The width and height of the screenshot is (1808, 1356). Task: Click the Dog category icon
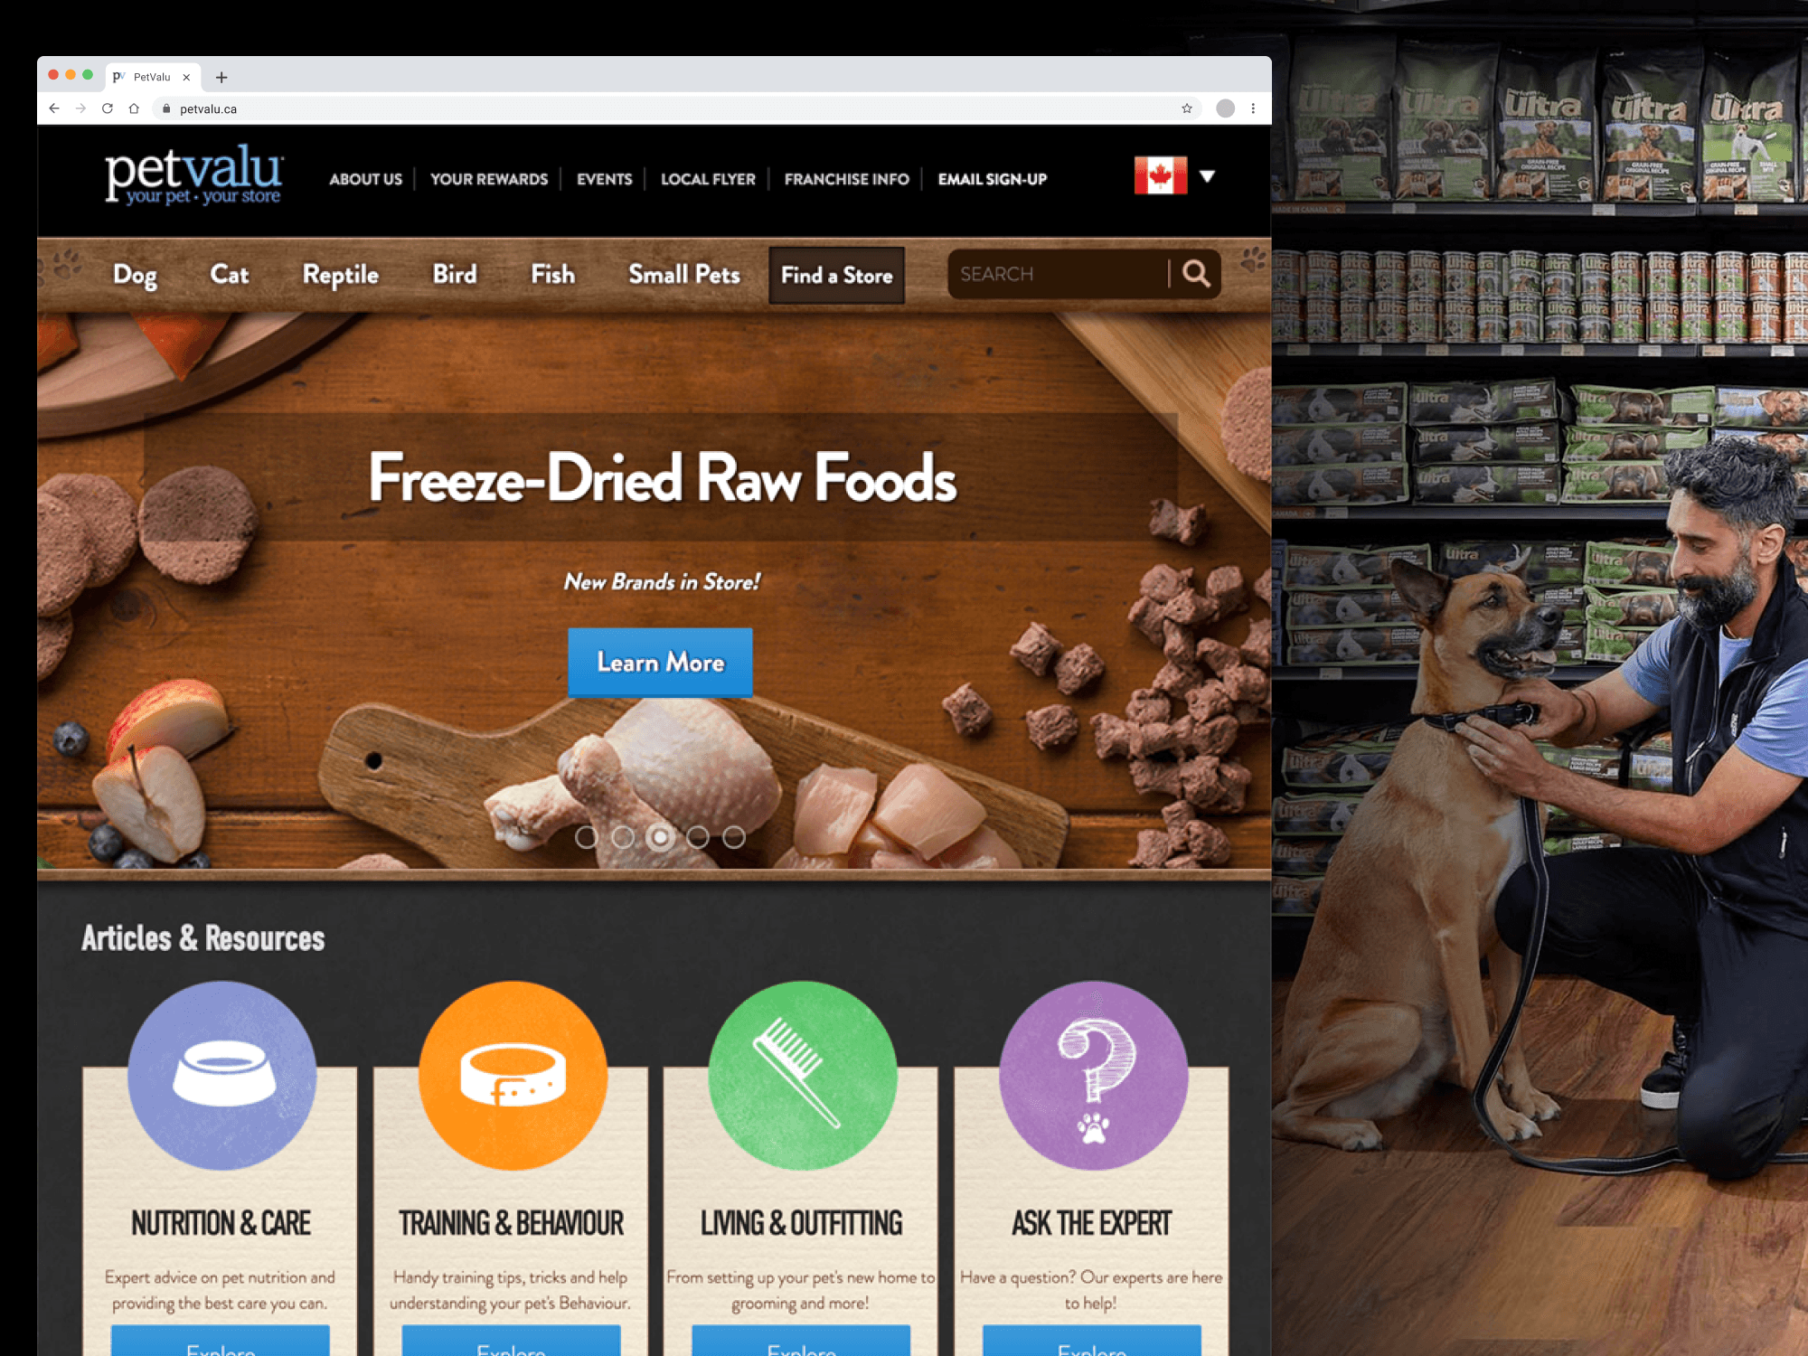(x=138, y=275)
